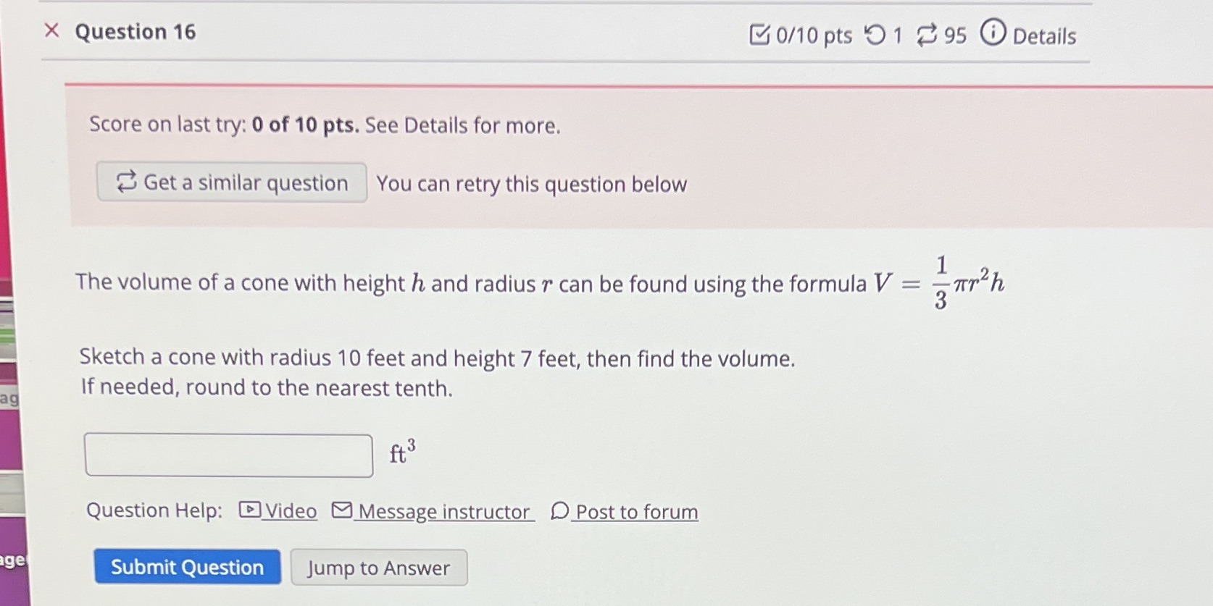Click the Get a similar question button
Viewport: 1213px width, 606px height.
(231, 182)
